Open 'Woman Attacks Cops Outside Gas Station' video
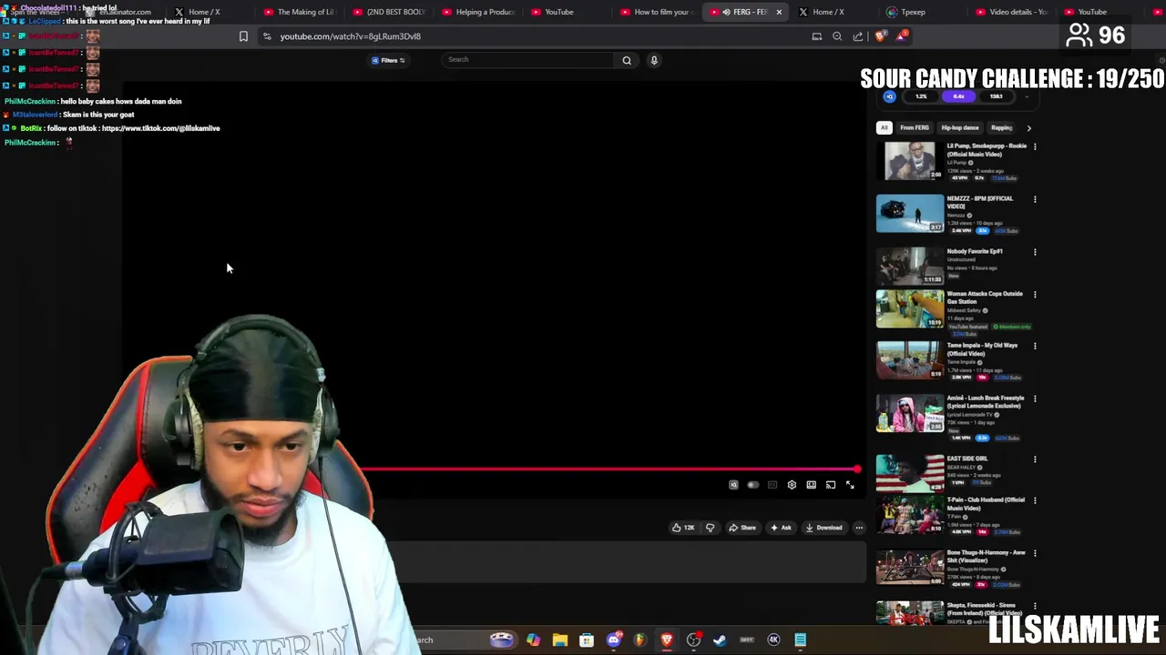Viewport: 1166px width, 655px height. (x=985, y=297)
